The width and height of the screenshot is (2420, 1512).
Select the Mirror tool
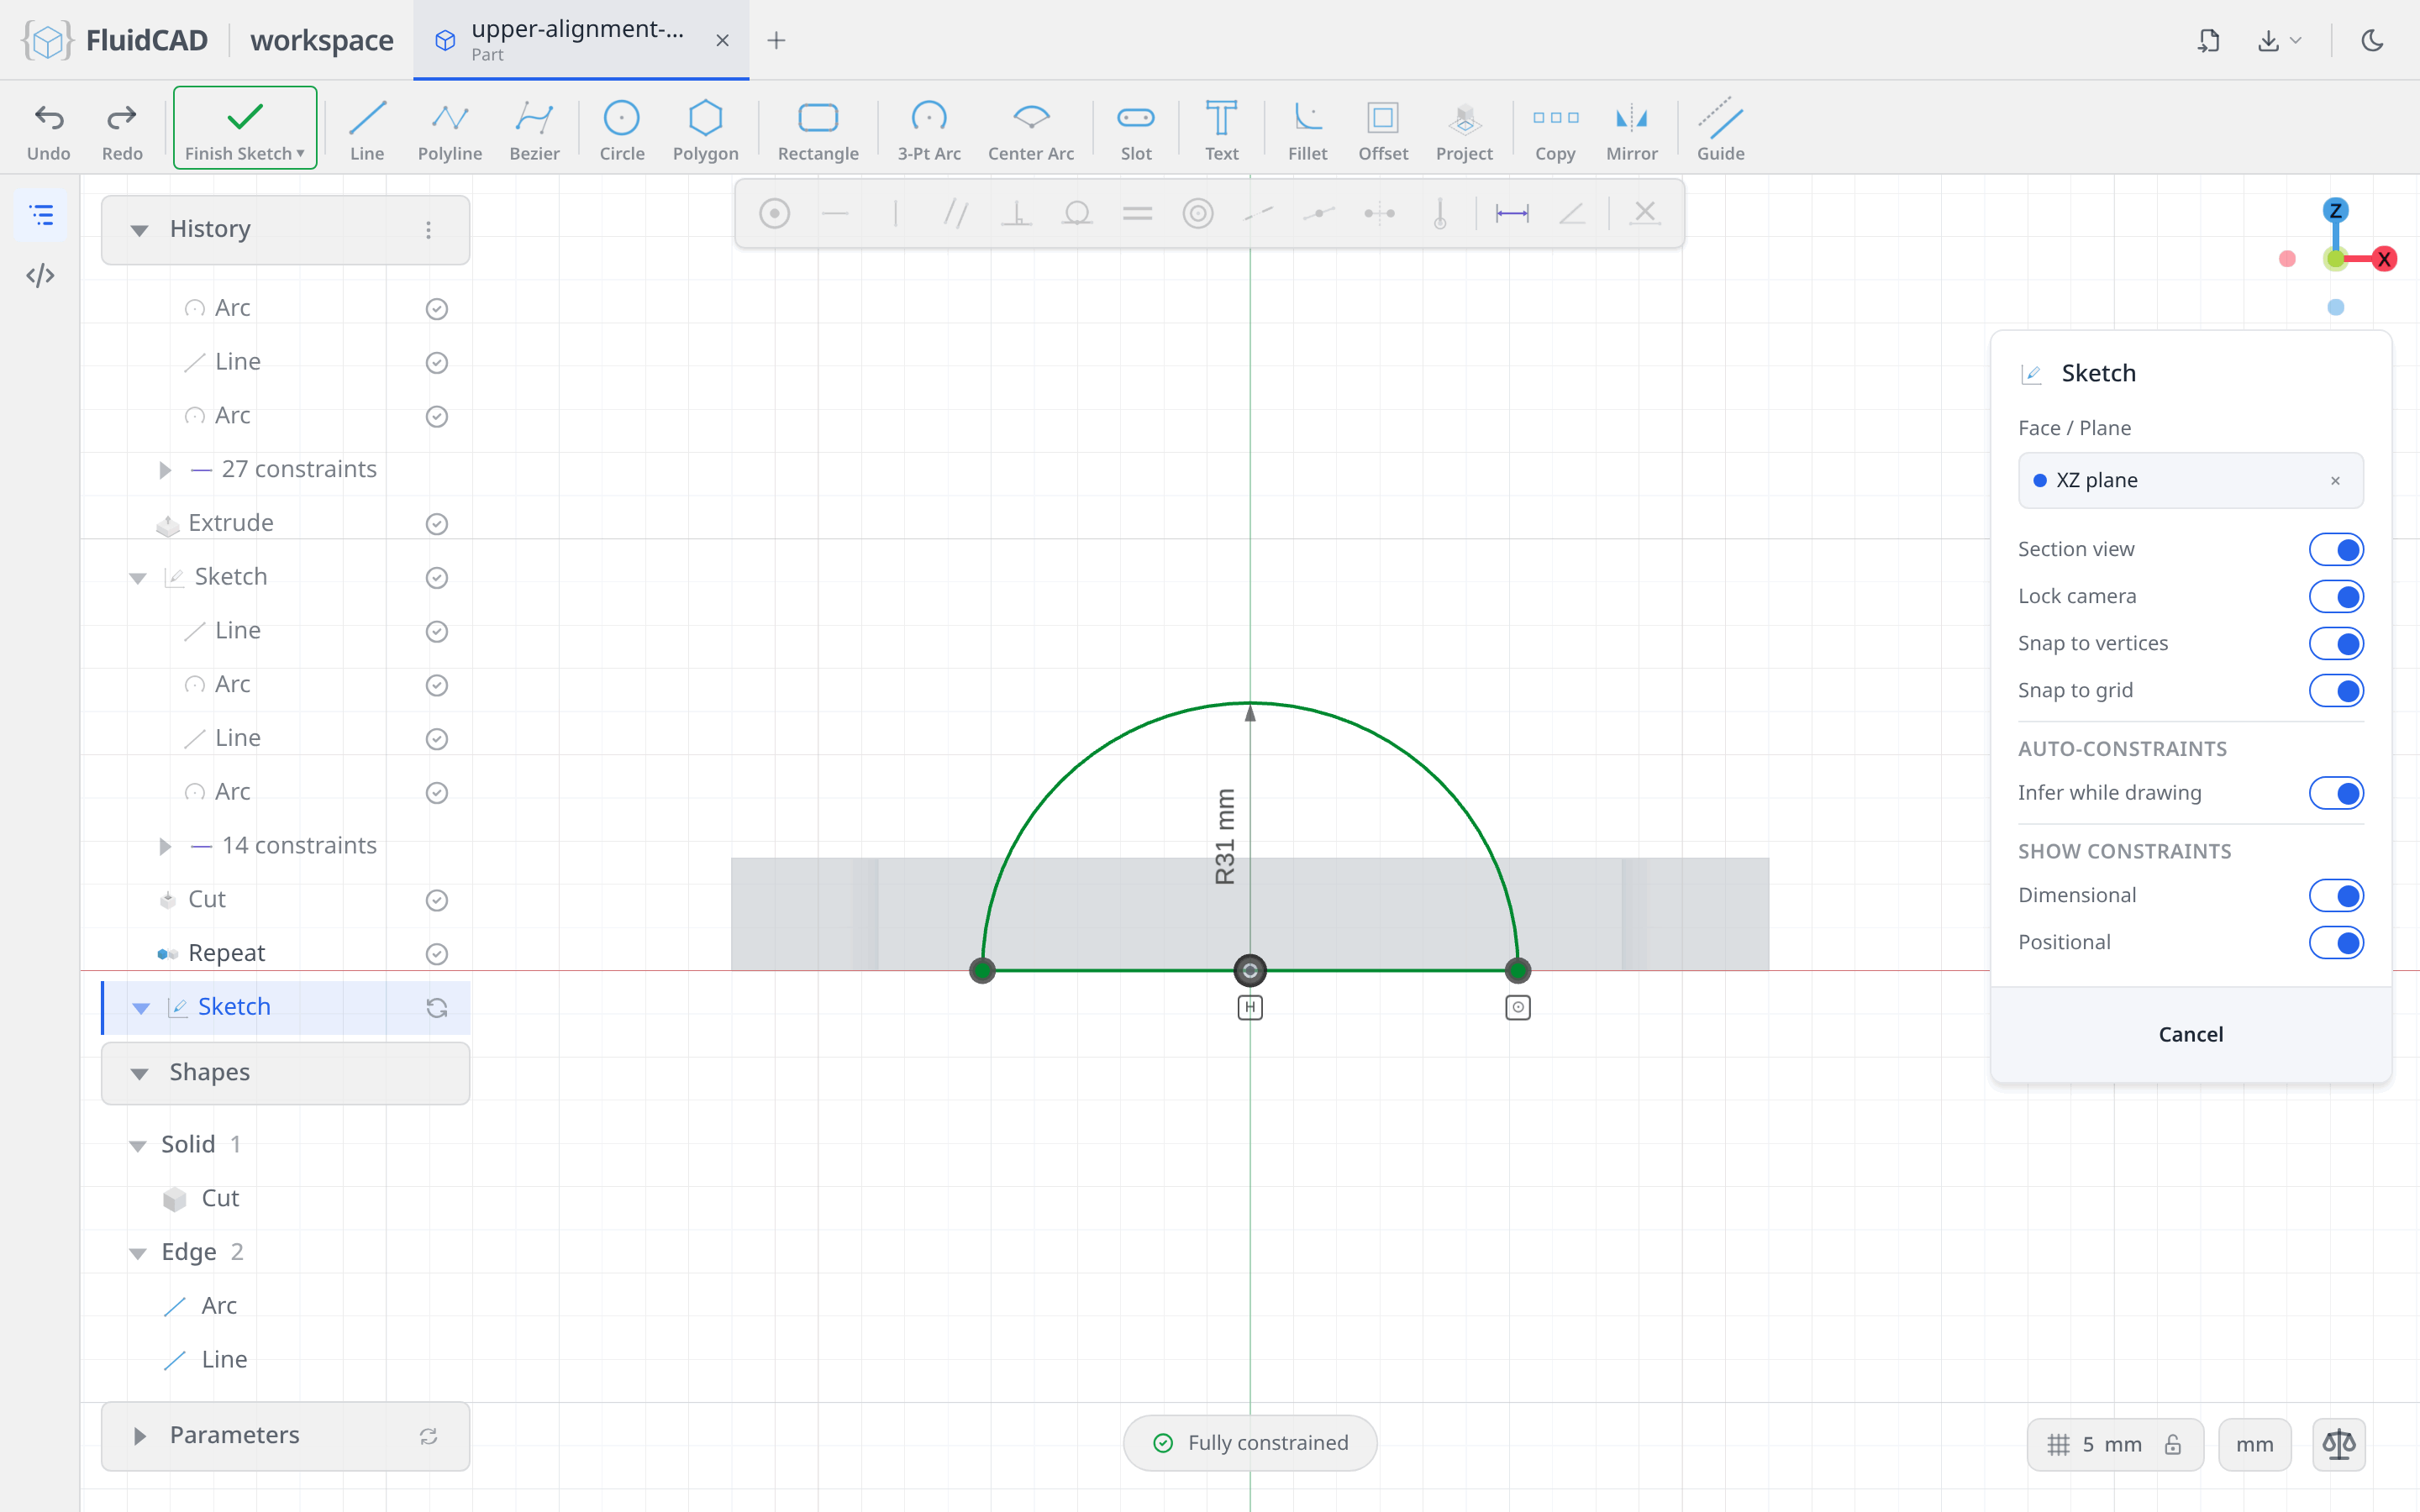pos(1631,130)
